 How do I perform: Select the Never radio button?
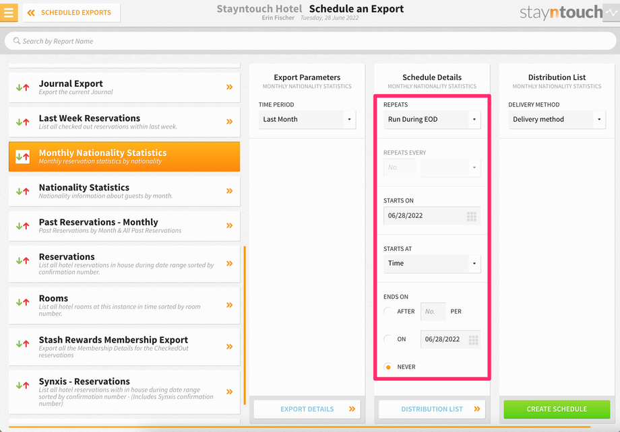pyautogui.click(x=388, y=367)
